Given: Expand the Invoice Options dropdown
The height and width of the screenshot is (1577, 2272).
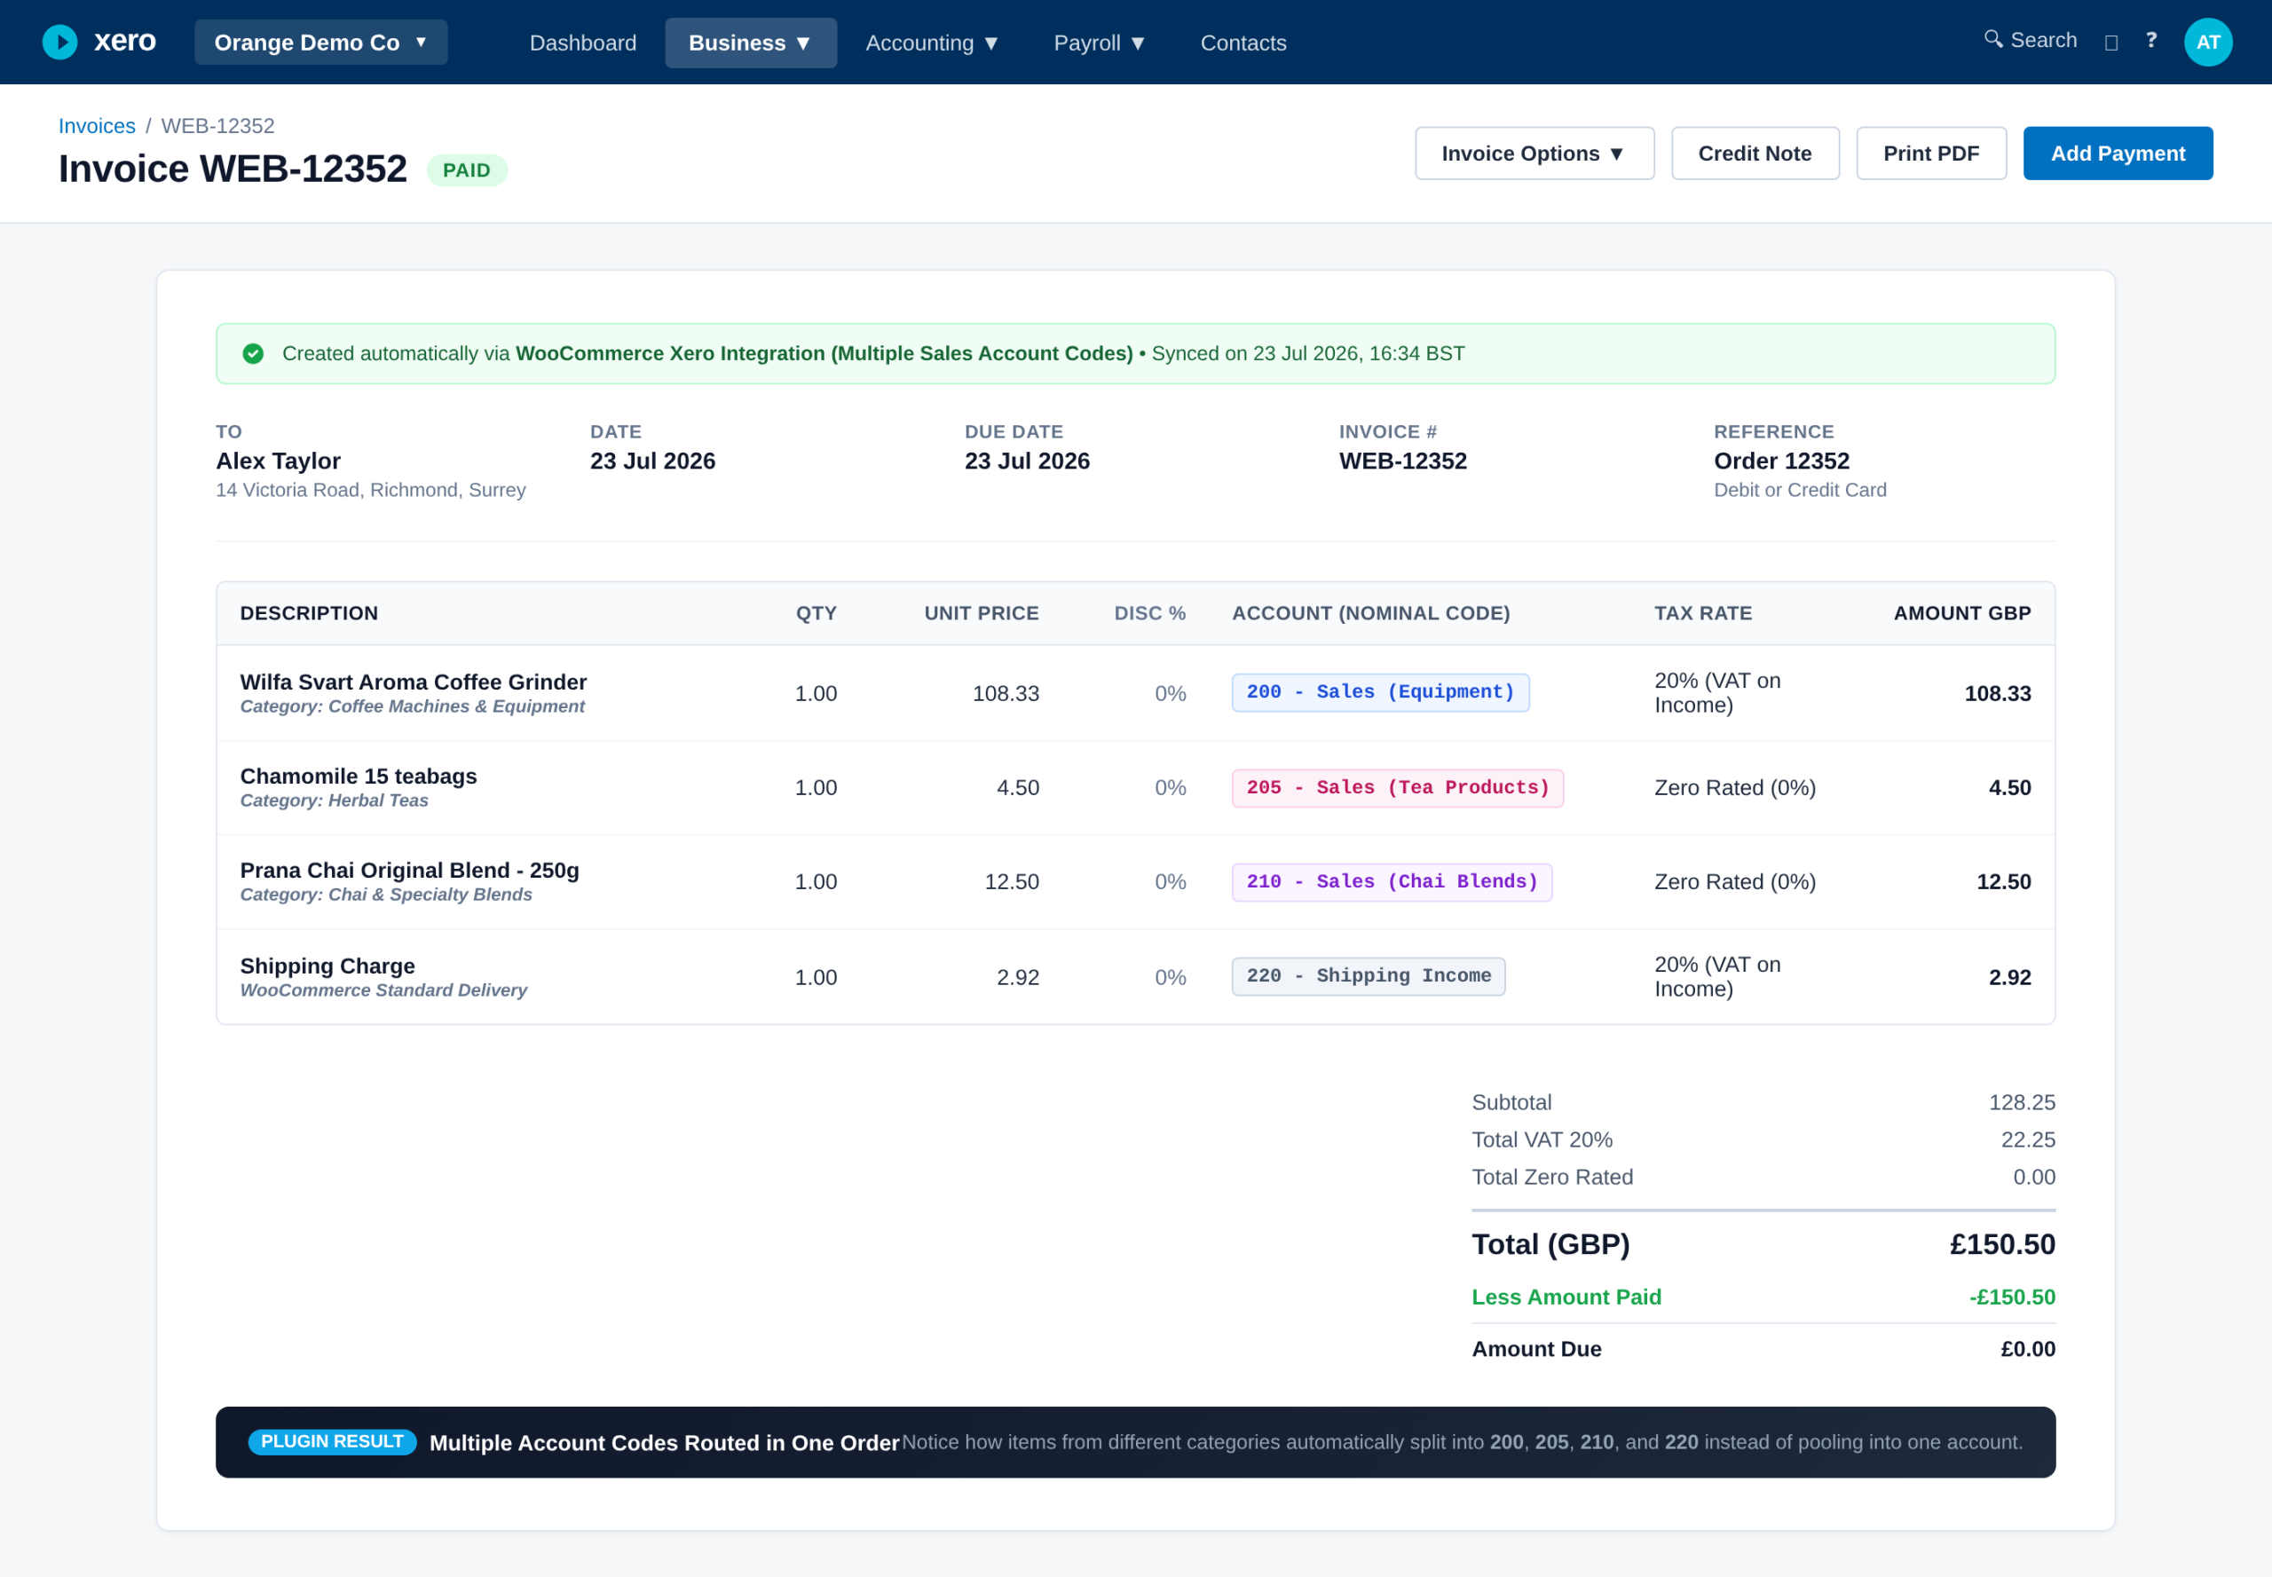Looking at the screenshot, I should pos(1534,154).
